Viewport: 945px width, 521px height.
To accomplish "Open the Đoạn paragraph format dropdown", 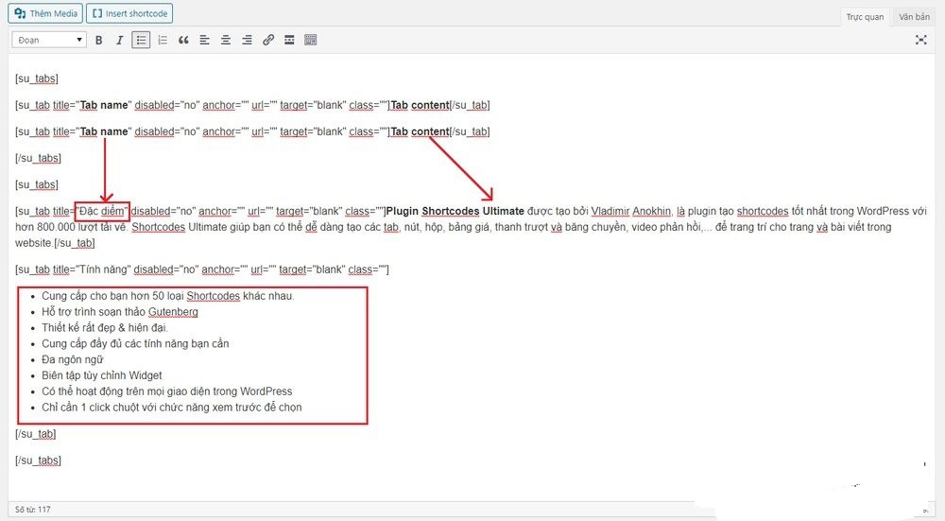I will point(49,40).
